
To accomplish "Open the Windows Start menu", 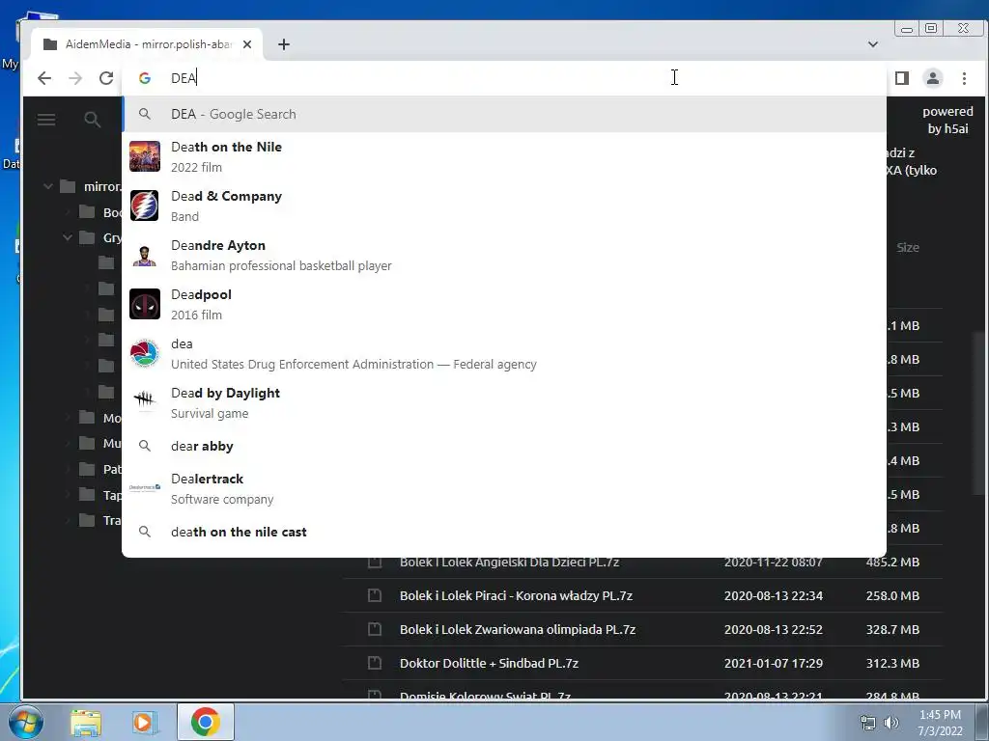I will pos(25,722).
